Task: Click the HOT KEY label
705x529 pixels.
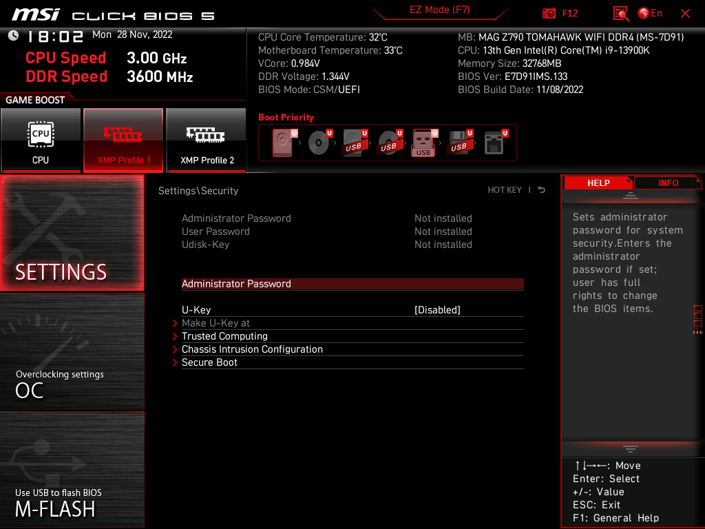Action: point(505,190)
